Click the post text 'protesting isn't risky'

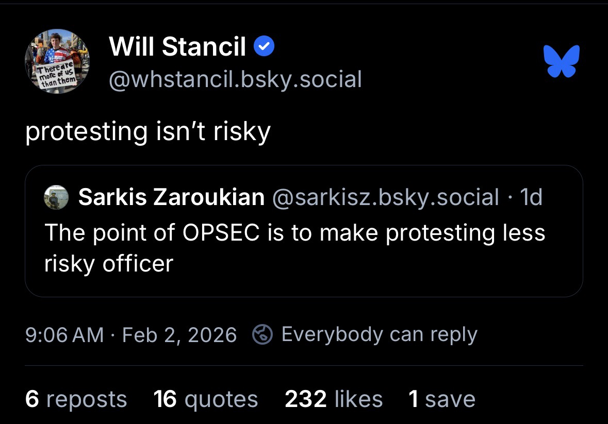148,132
